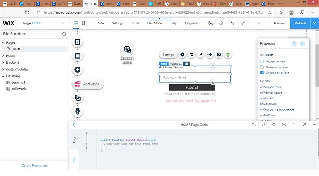The height and width of the screenshot is (176, 319).
Task: Uncheck Enabled by default checkbox
Action: pyautogui.click(x=262, y=73)
